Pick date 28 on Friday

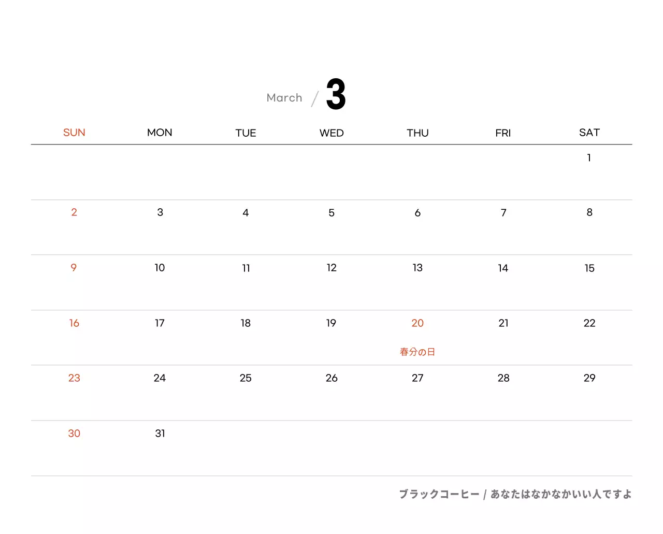click(x=503, y=378)
